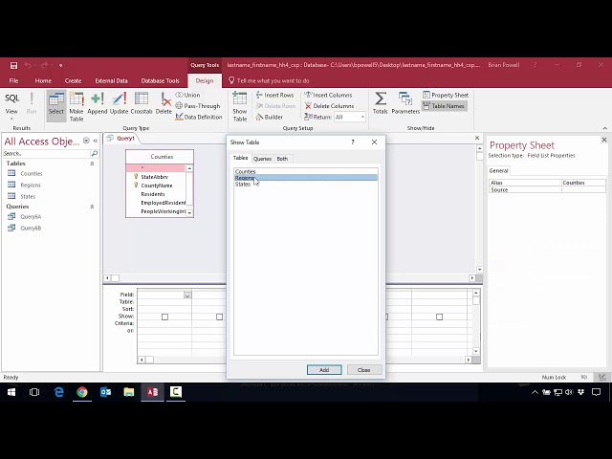
Task: Switch to the Database Tools tab
Action: click(160, 80)
